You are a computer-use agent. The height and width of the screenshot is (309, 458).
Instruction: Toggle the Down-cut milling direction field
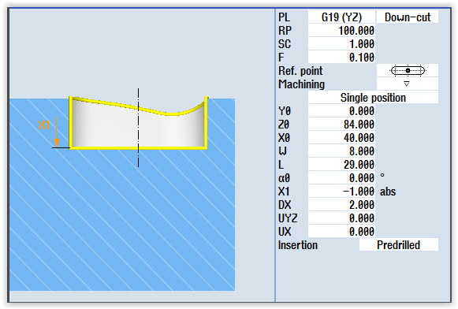[408, 17]
